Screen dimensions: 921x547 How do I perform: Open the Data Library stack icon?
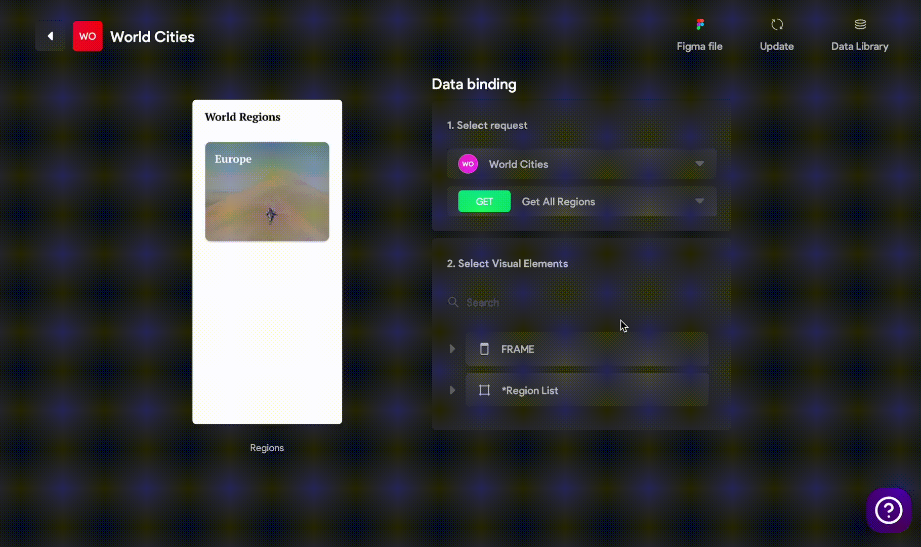tap(860, 24)
